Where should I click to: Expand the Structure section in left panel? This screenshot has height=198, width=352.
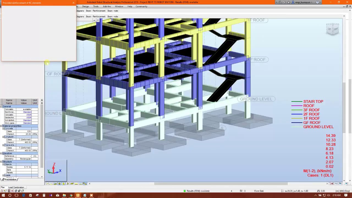pyautogui.click(x=1, y=161)
